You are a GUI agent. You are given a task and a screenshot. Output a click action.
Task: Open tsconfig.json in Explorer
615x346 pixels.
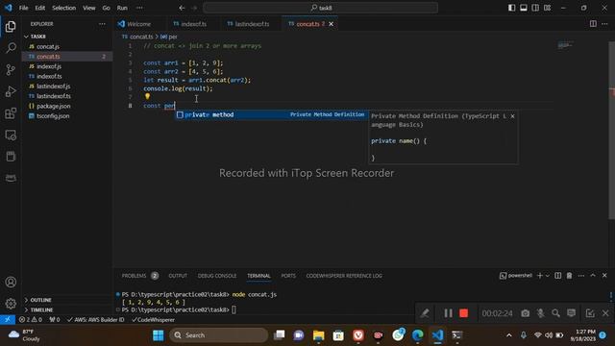[53, 116]
